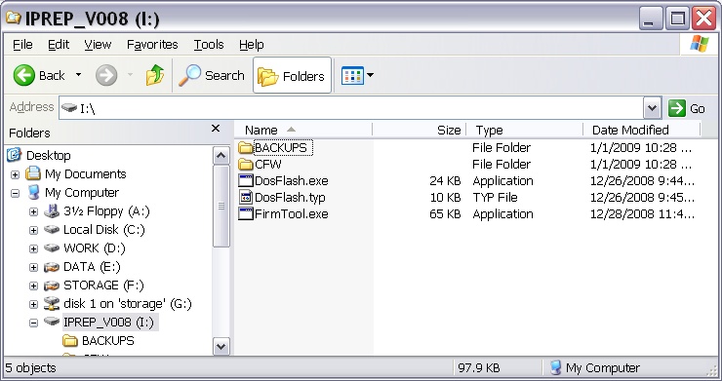Open the Favorites menu
722x381 pixels.
pyautogui.click(x=152, y=45)
